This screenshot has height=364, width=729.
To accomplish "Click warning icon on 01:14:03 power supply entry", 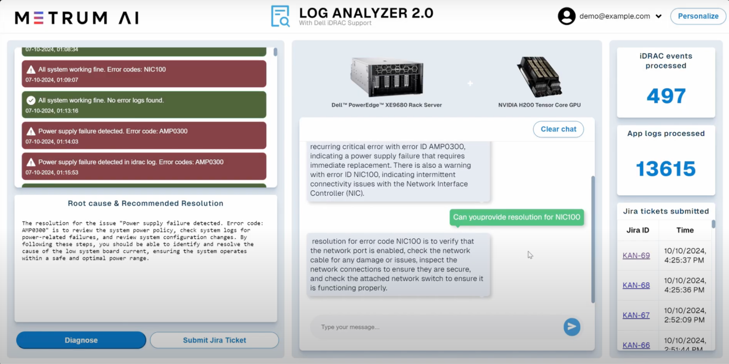I will (31, 131).
